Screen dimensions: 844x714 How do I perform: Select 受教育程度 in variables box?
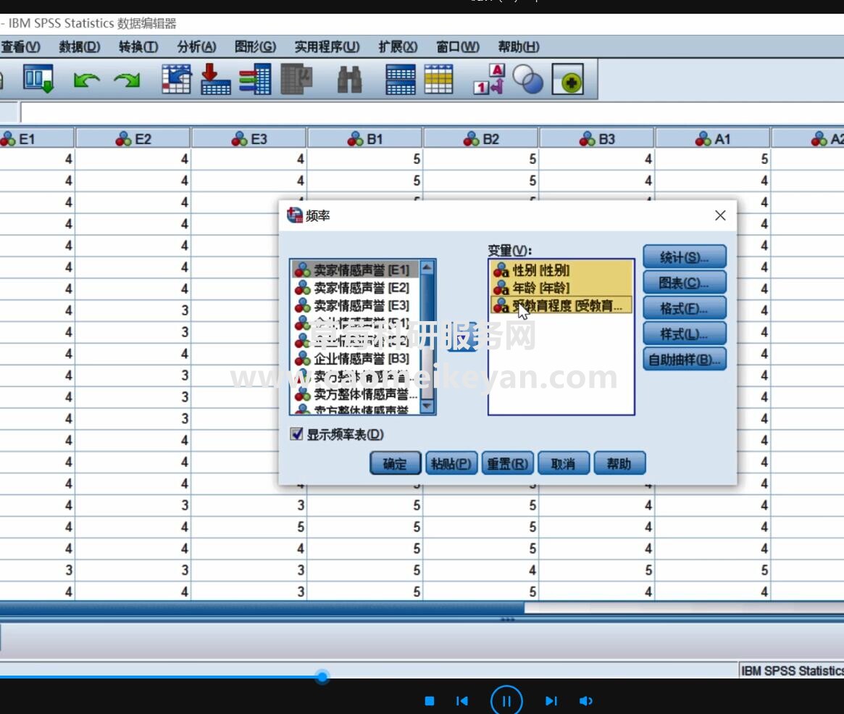[x=561, y=305]
